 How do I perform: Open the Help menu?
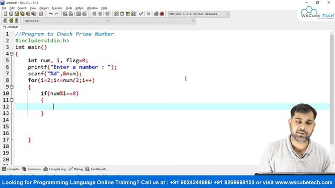tap(104, 8)
